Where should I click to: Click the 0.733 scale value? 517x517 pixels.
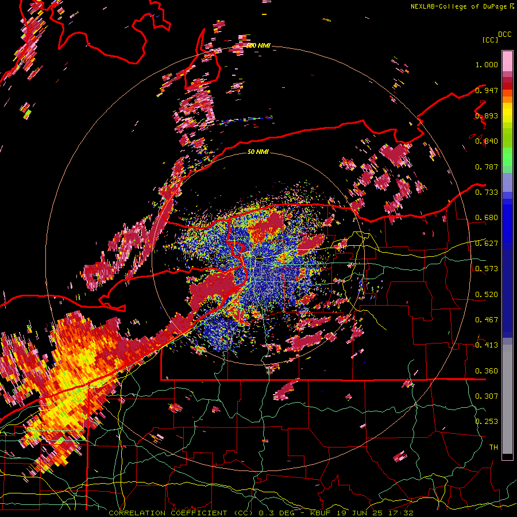[487, 192]
